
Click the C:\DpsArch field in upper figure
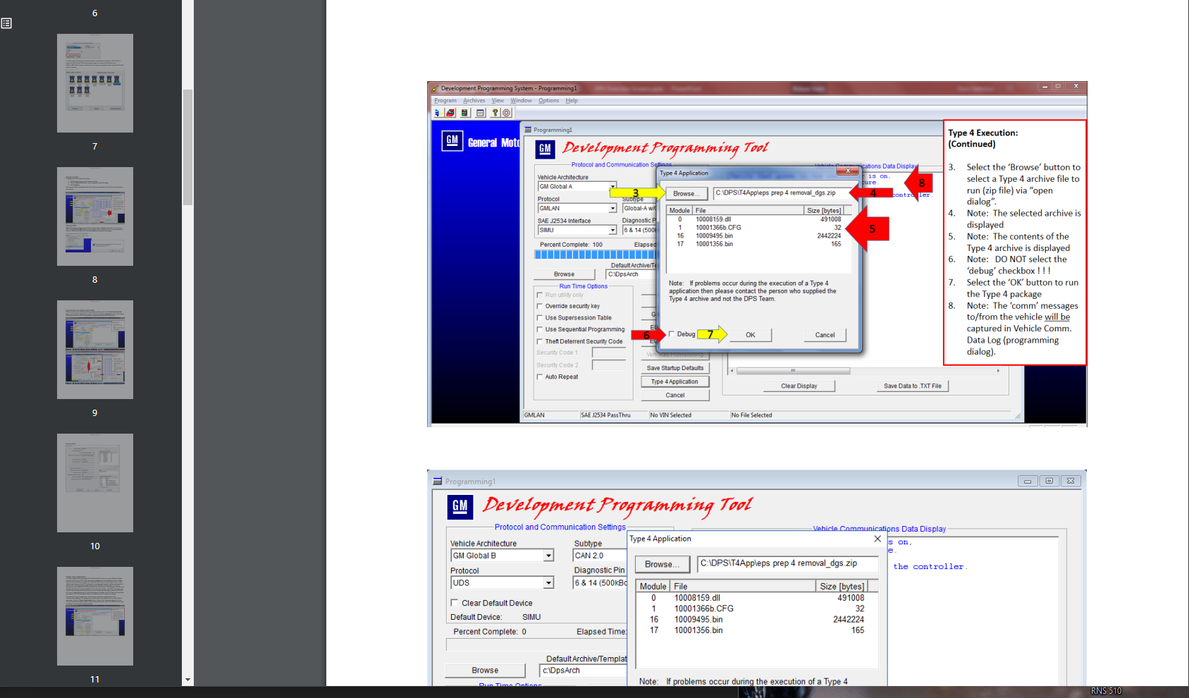(632, 274)
